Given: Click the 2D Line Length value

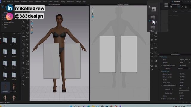Looking at the screenshot, I should pyautogui.click(x=182, y=74).
